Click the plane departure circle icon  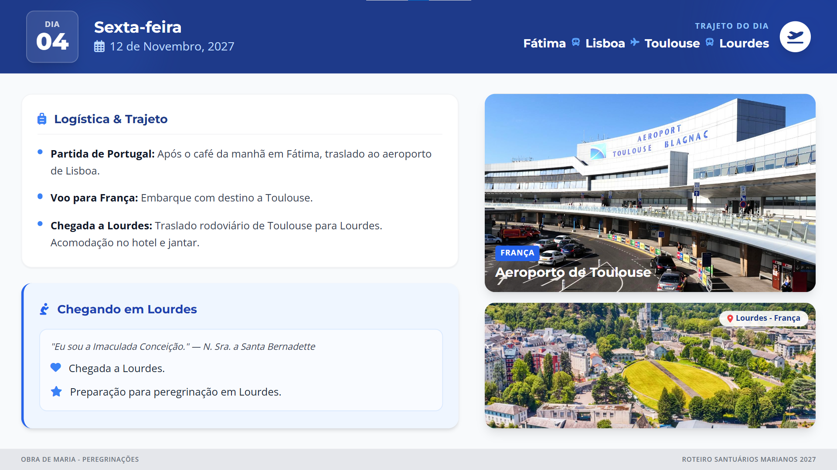click(795, 37)
